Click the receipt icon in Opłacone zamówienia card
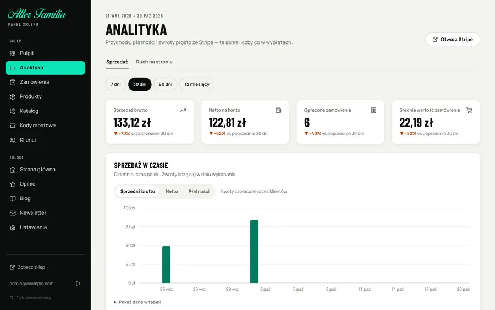The image size is (495, 310). [374, 110]
